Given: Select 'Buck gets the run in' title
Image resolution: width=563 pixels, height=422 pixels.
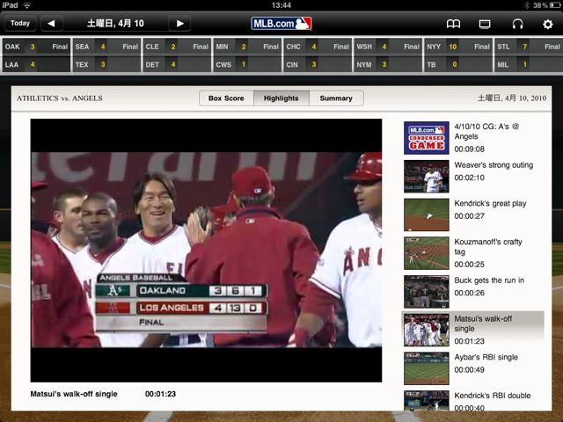Looking at the screenshot, I should pos(489,280).
